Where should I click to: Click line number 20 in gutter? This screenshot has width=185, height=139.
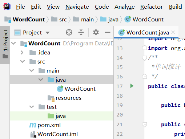[x=120, y=115]
